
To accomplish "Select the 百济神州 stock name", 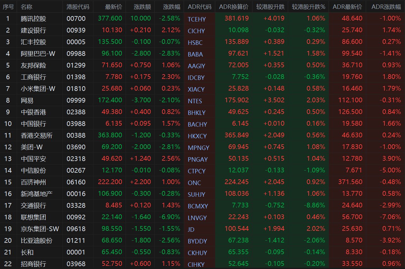I will click(33, 182).
